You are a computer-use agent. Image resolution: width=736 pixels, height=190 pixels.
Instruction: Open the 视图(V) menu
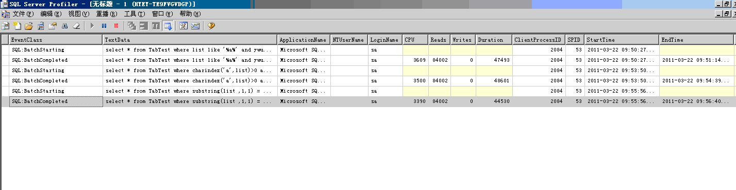[x=79, y=14]
